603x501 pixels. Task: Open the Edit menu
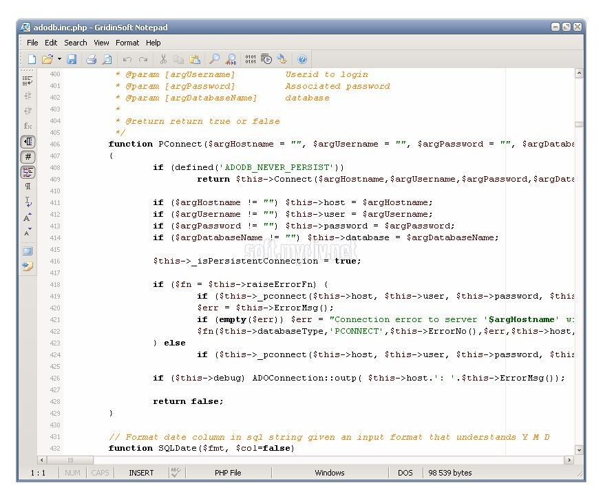pyautogui.click(x=51, y=43)
